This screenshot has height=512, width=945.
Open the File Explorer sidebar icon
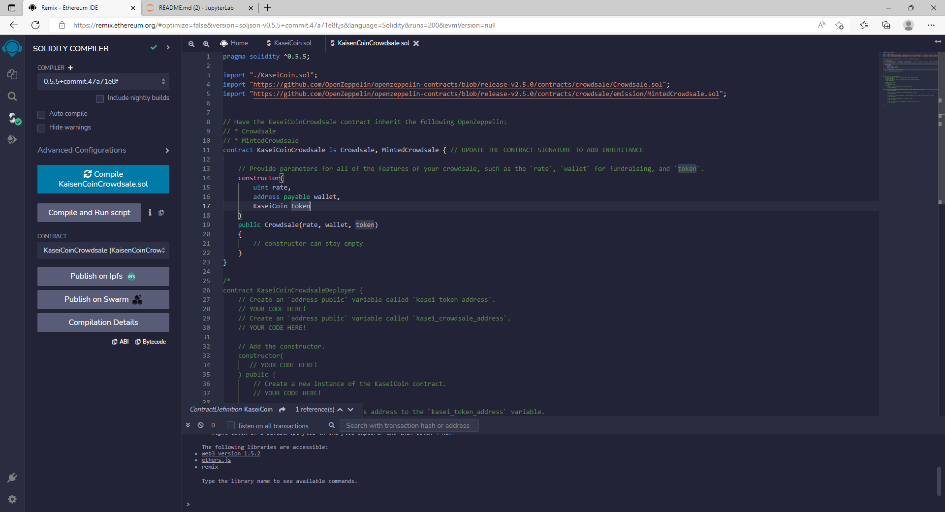coord(12,74)
